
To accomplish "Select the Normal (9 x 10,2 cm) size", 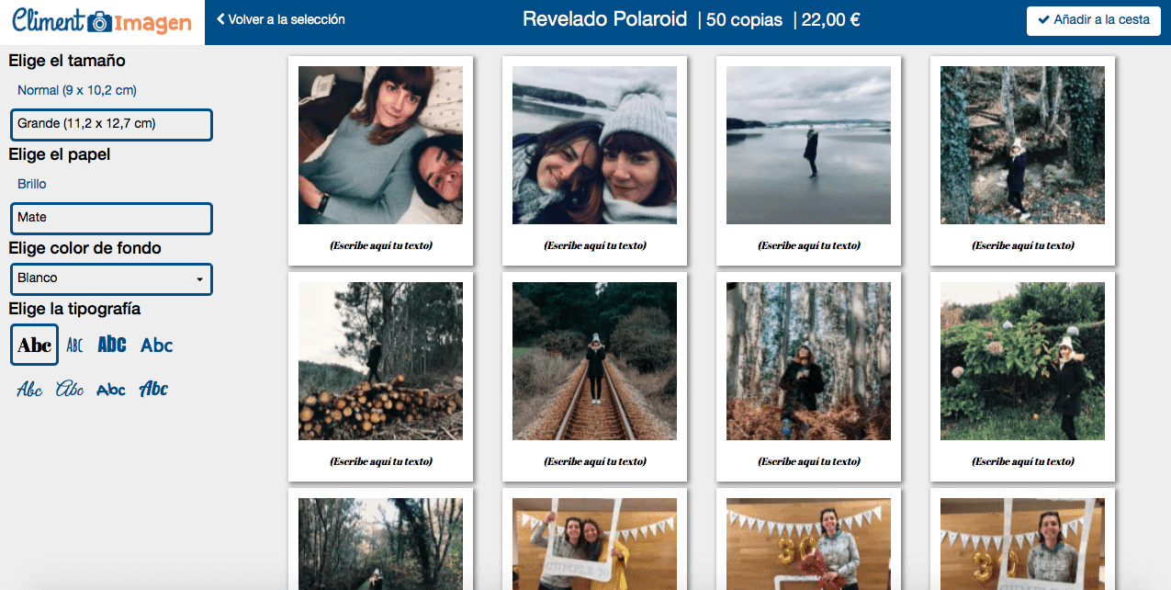I will [77, 90].
